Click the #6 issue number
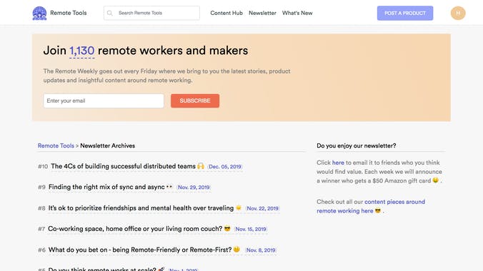The height and width of the screenshot is (271, 483). point(41,250)
